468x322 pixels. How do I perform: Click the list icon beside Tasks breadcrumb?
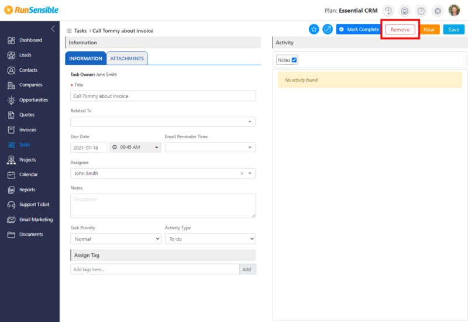click(x=69, y=31)
